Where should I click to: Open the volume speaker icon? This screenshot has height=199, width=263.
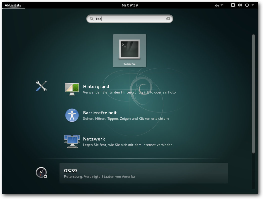(x=240, y=5)
